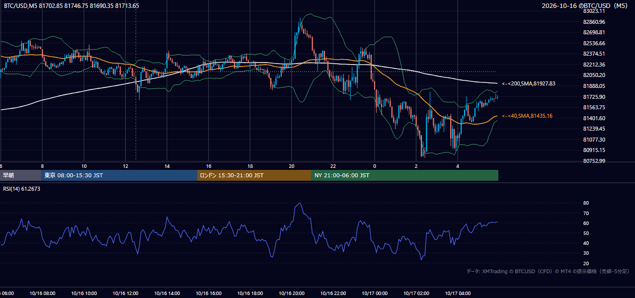Click RSI scale level 30
635x298 pixels.
[586, 253]
